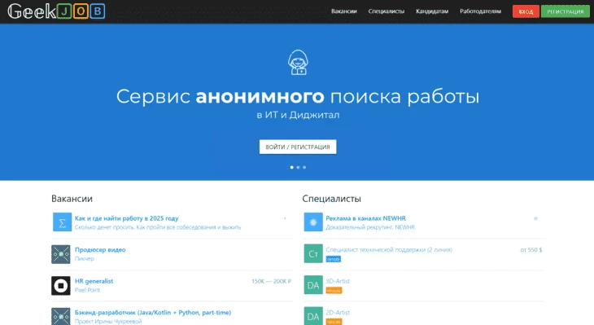The width and height of the screenshot is (594, 325).
Task: Open the 3D-Artist specialist profile
Action: (338, 281)
